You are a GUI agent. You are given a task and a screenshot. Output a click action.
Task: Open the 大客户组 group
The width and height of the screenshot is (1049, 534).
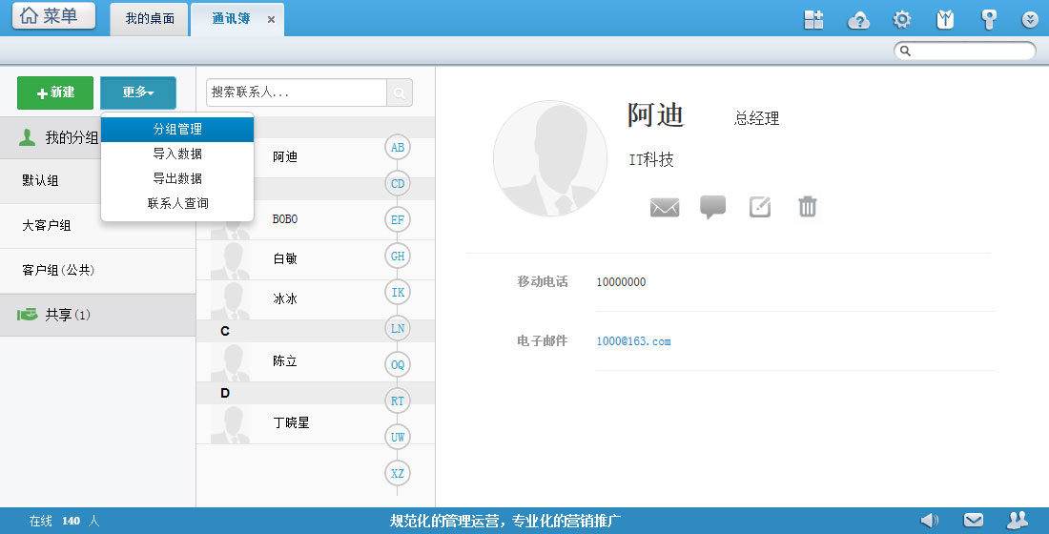[48, 226]
